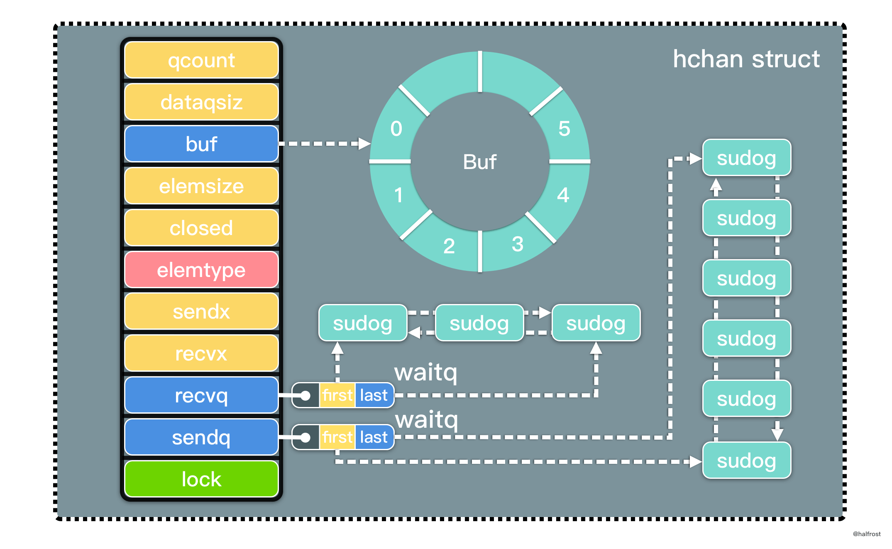This screenshot has width=892, height=549.
Task: Select the dataqsiz field box
Action: 201,102
